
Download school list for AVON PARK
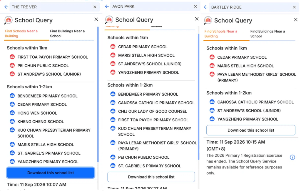(x=151, y=177)
